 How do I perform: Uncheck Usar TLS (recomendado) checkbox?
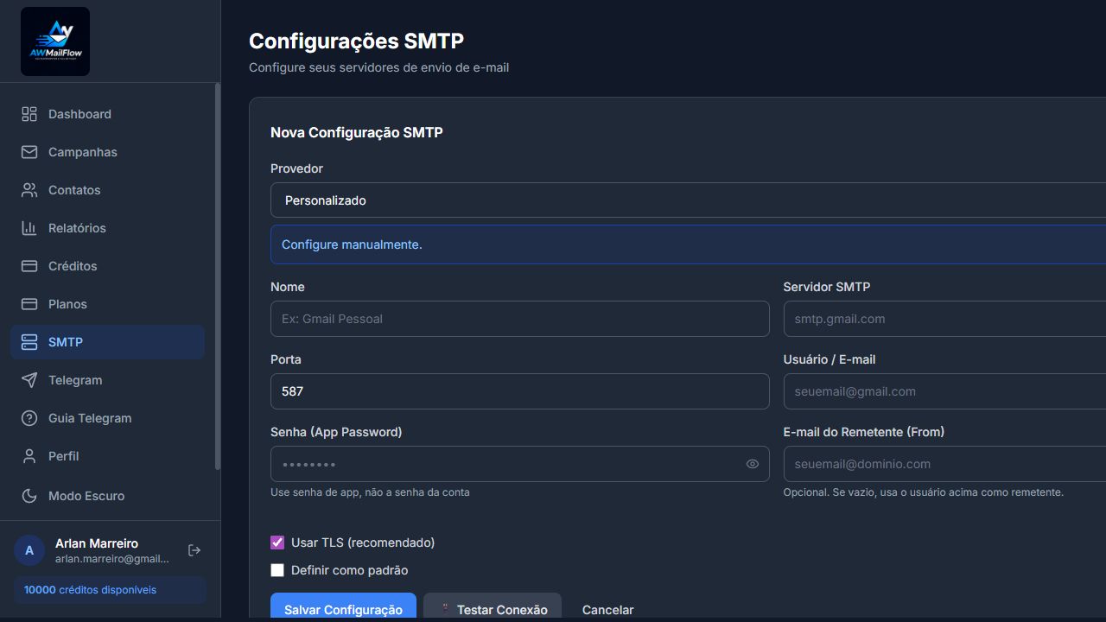coord(277,543)
